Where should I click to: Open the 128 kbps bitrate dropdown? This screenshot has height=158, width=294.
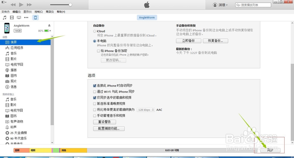point(146,110)
